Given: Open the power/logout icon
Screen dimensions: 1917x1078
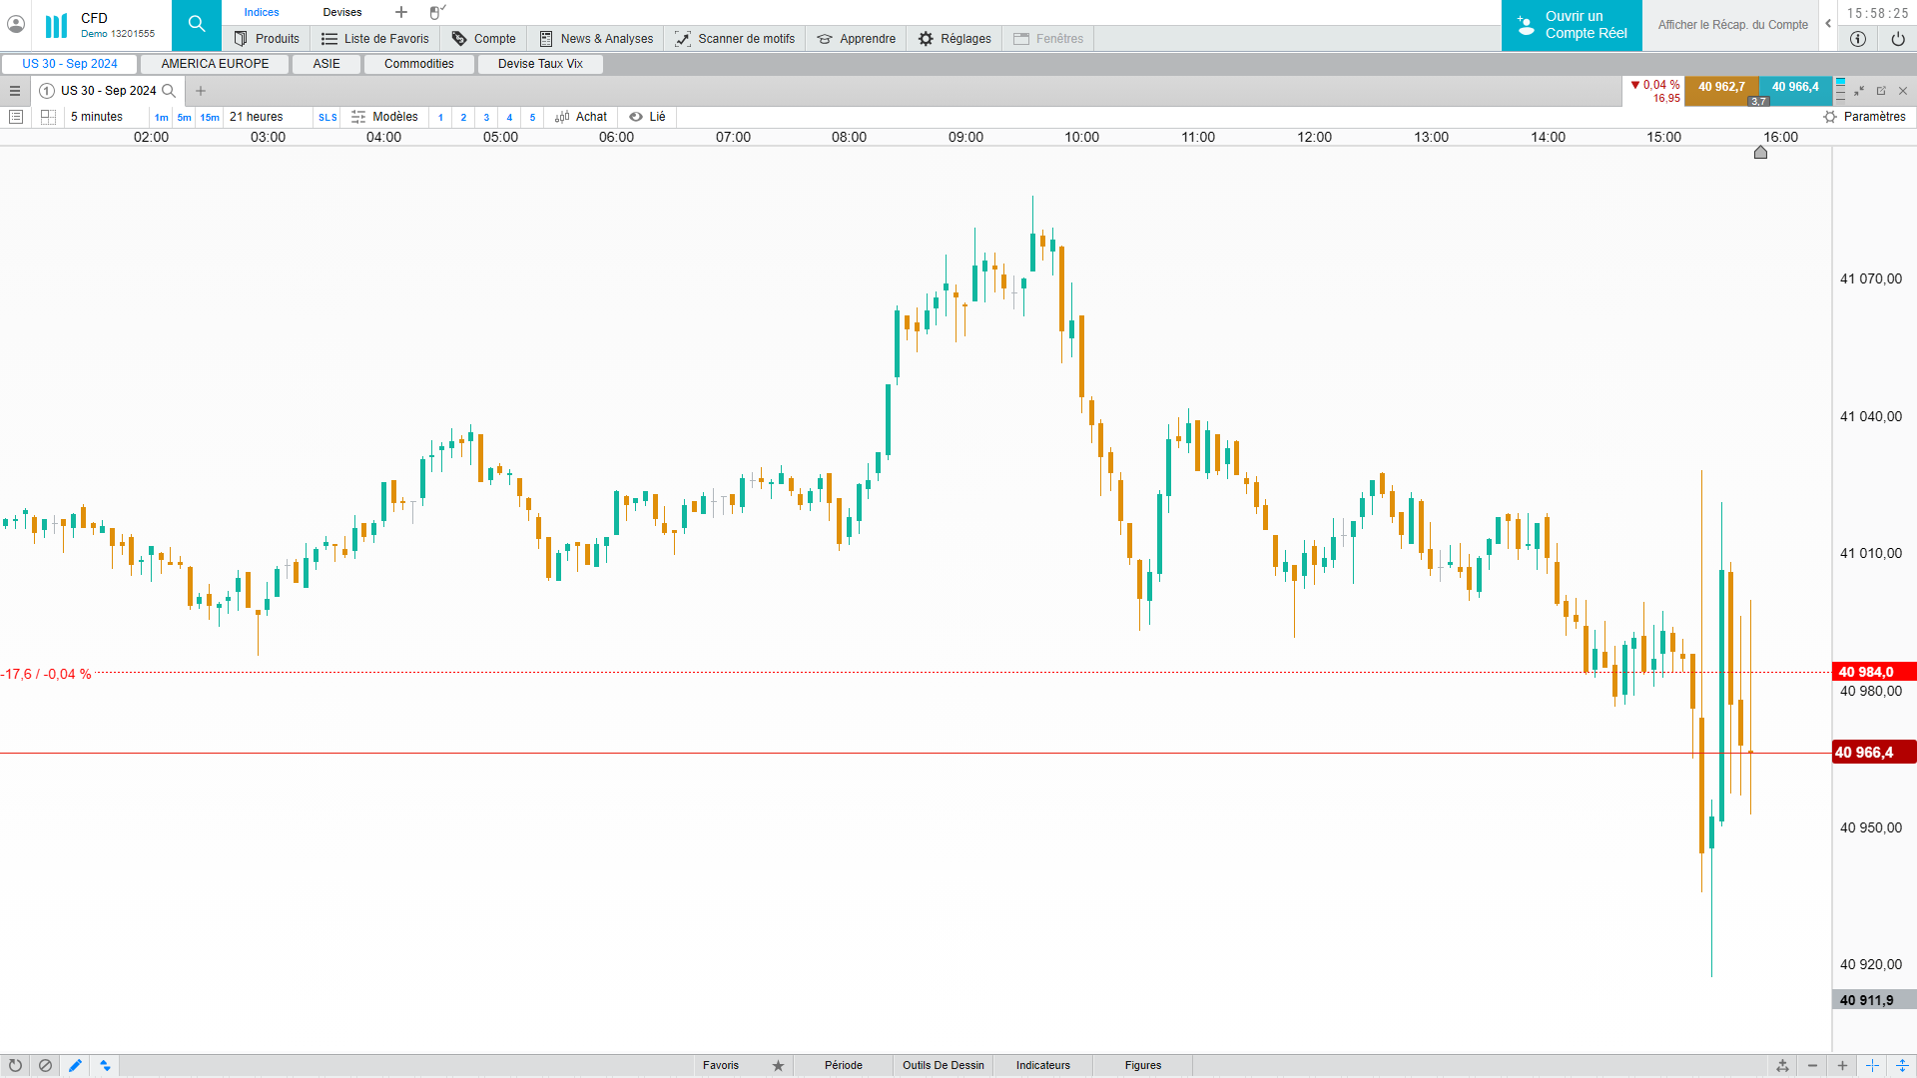Looking at the screenshot, I should (x=1897, y=39).
